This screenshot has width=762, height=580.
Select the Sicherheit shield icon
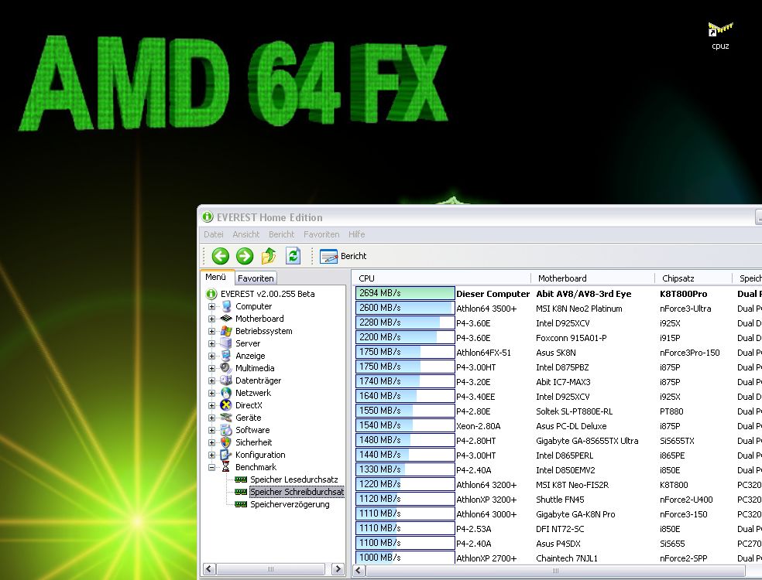tap(226, 442)
